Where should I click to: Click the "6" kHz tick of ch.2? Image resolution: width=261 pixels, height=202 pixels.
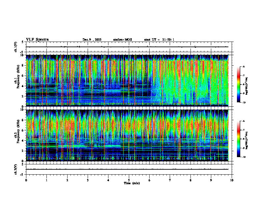pos(23,130)
